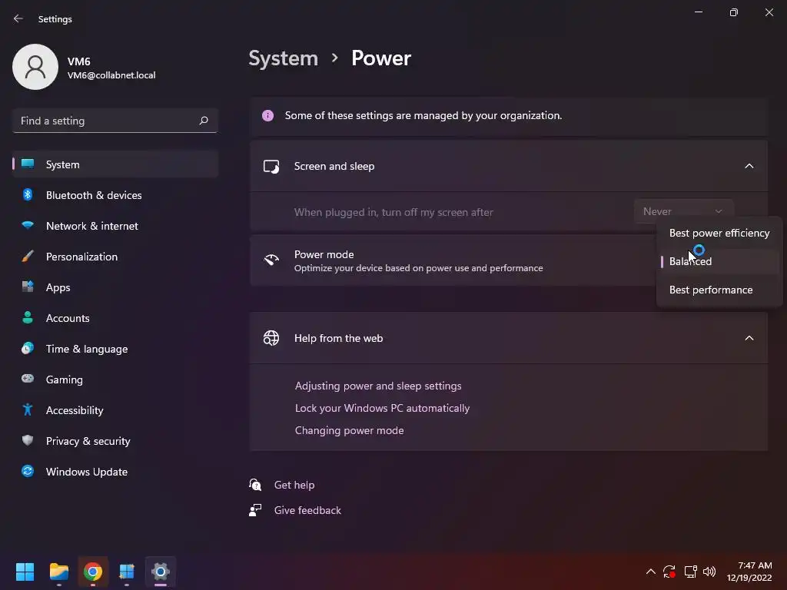
Task: Open Adjusting power and sleep settings link
Action: pos(378,386)
